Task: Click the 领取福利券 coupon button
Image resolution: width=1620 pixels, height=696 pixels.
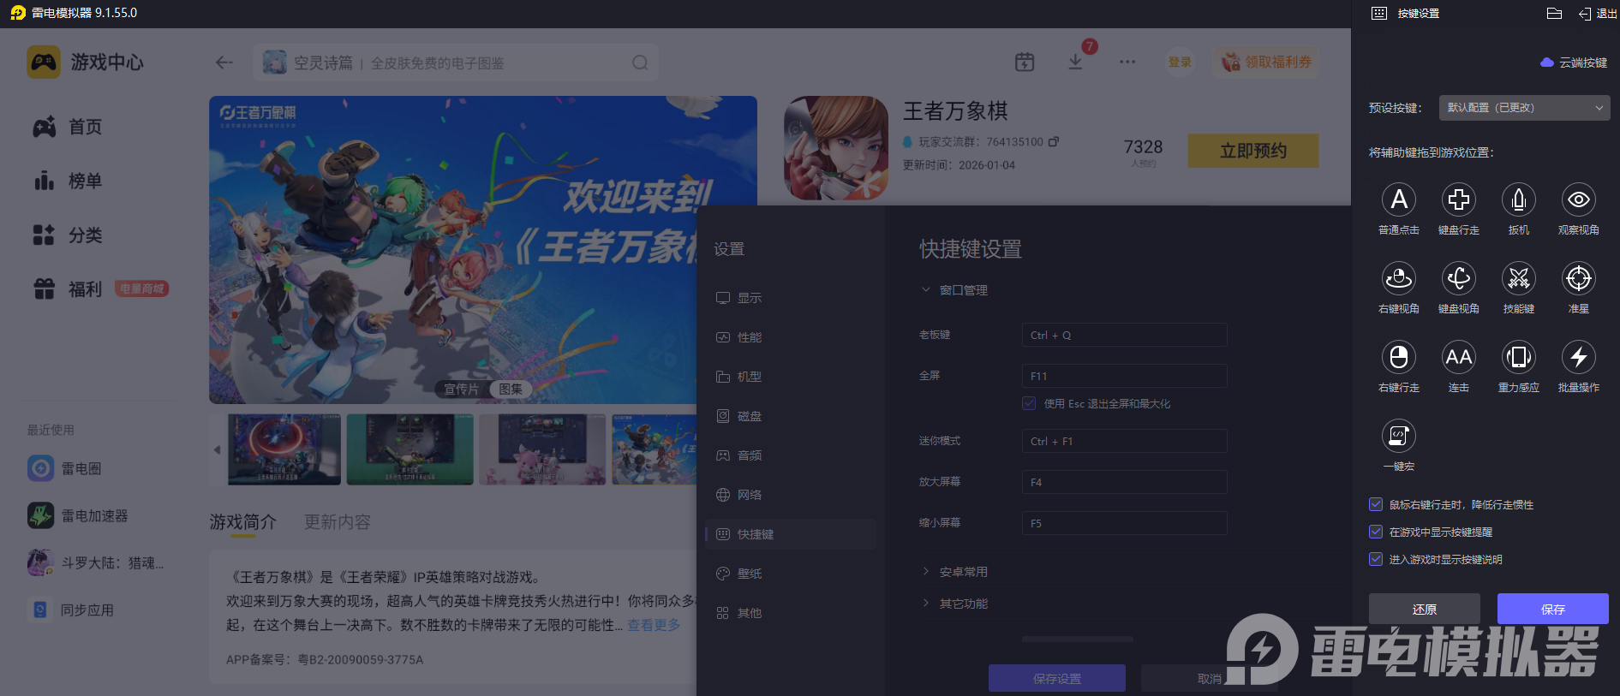Action: click(1266, 62)
